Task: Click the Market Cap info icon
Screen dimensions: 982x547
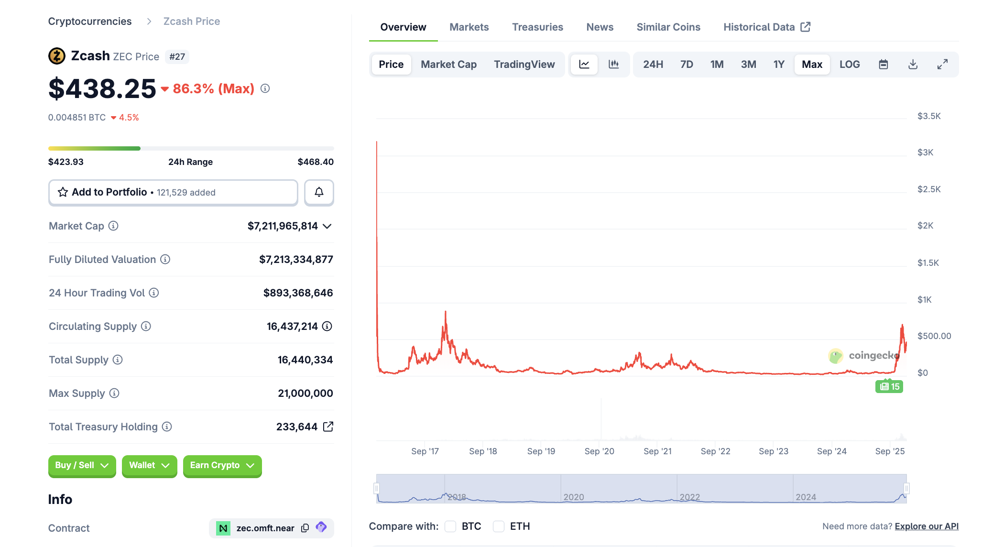Action: tap(113, 226)
